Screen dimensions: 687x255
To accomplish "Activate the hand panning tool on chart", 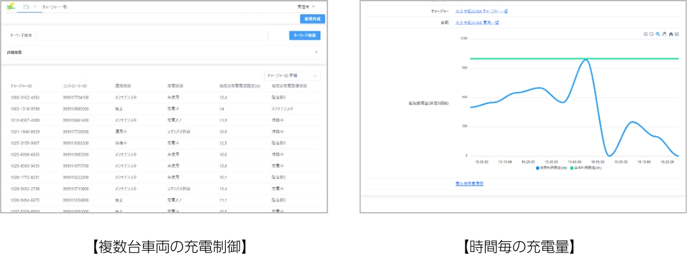I will [x=664, y=34].
